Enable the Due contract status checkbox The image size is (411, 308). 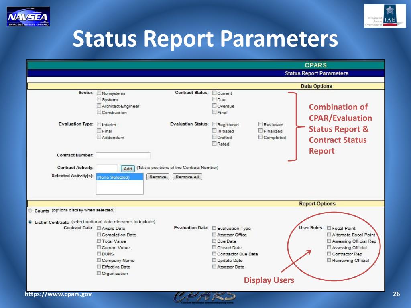pyautogui.click(x=214, y=99)
